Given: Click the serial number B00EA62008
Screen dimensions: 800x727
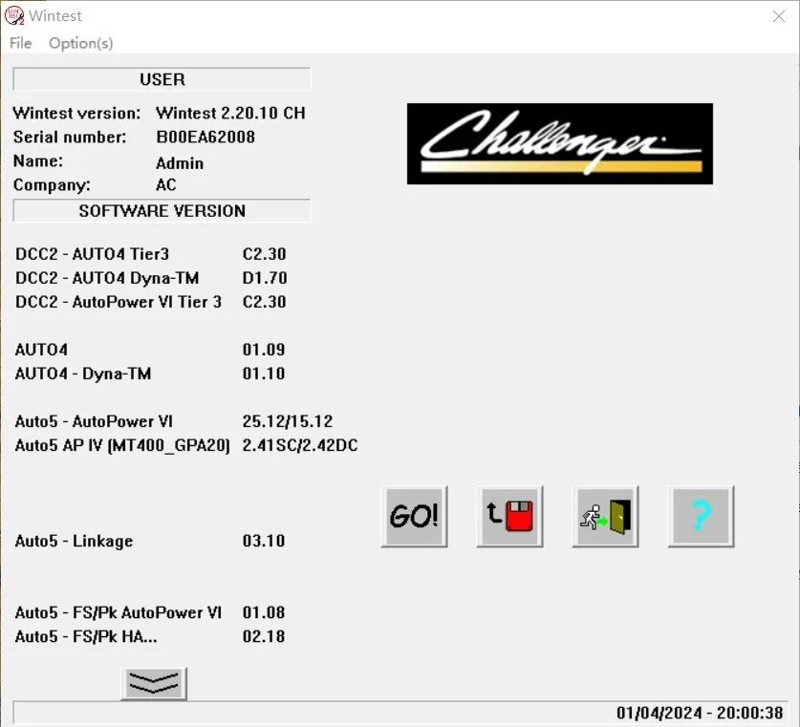Looking at the screenshot, I should click(205, 137).
